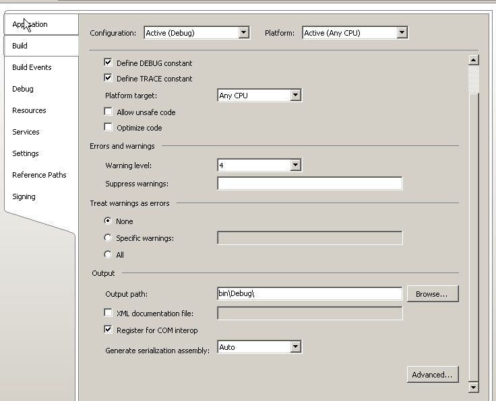Click the Suppress warnings text field
The image size is (496, 401).
click(x=310, y=184)
